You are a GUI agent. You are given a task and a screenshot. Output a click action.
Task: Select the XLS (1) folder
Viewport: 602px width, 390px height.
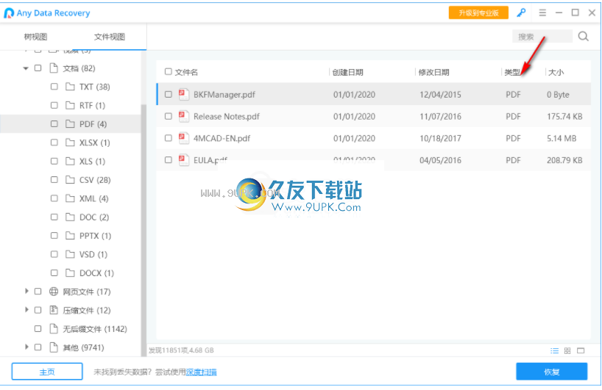pos(92,161)
